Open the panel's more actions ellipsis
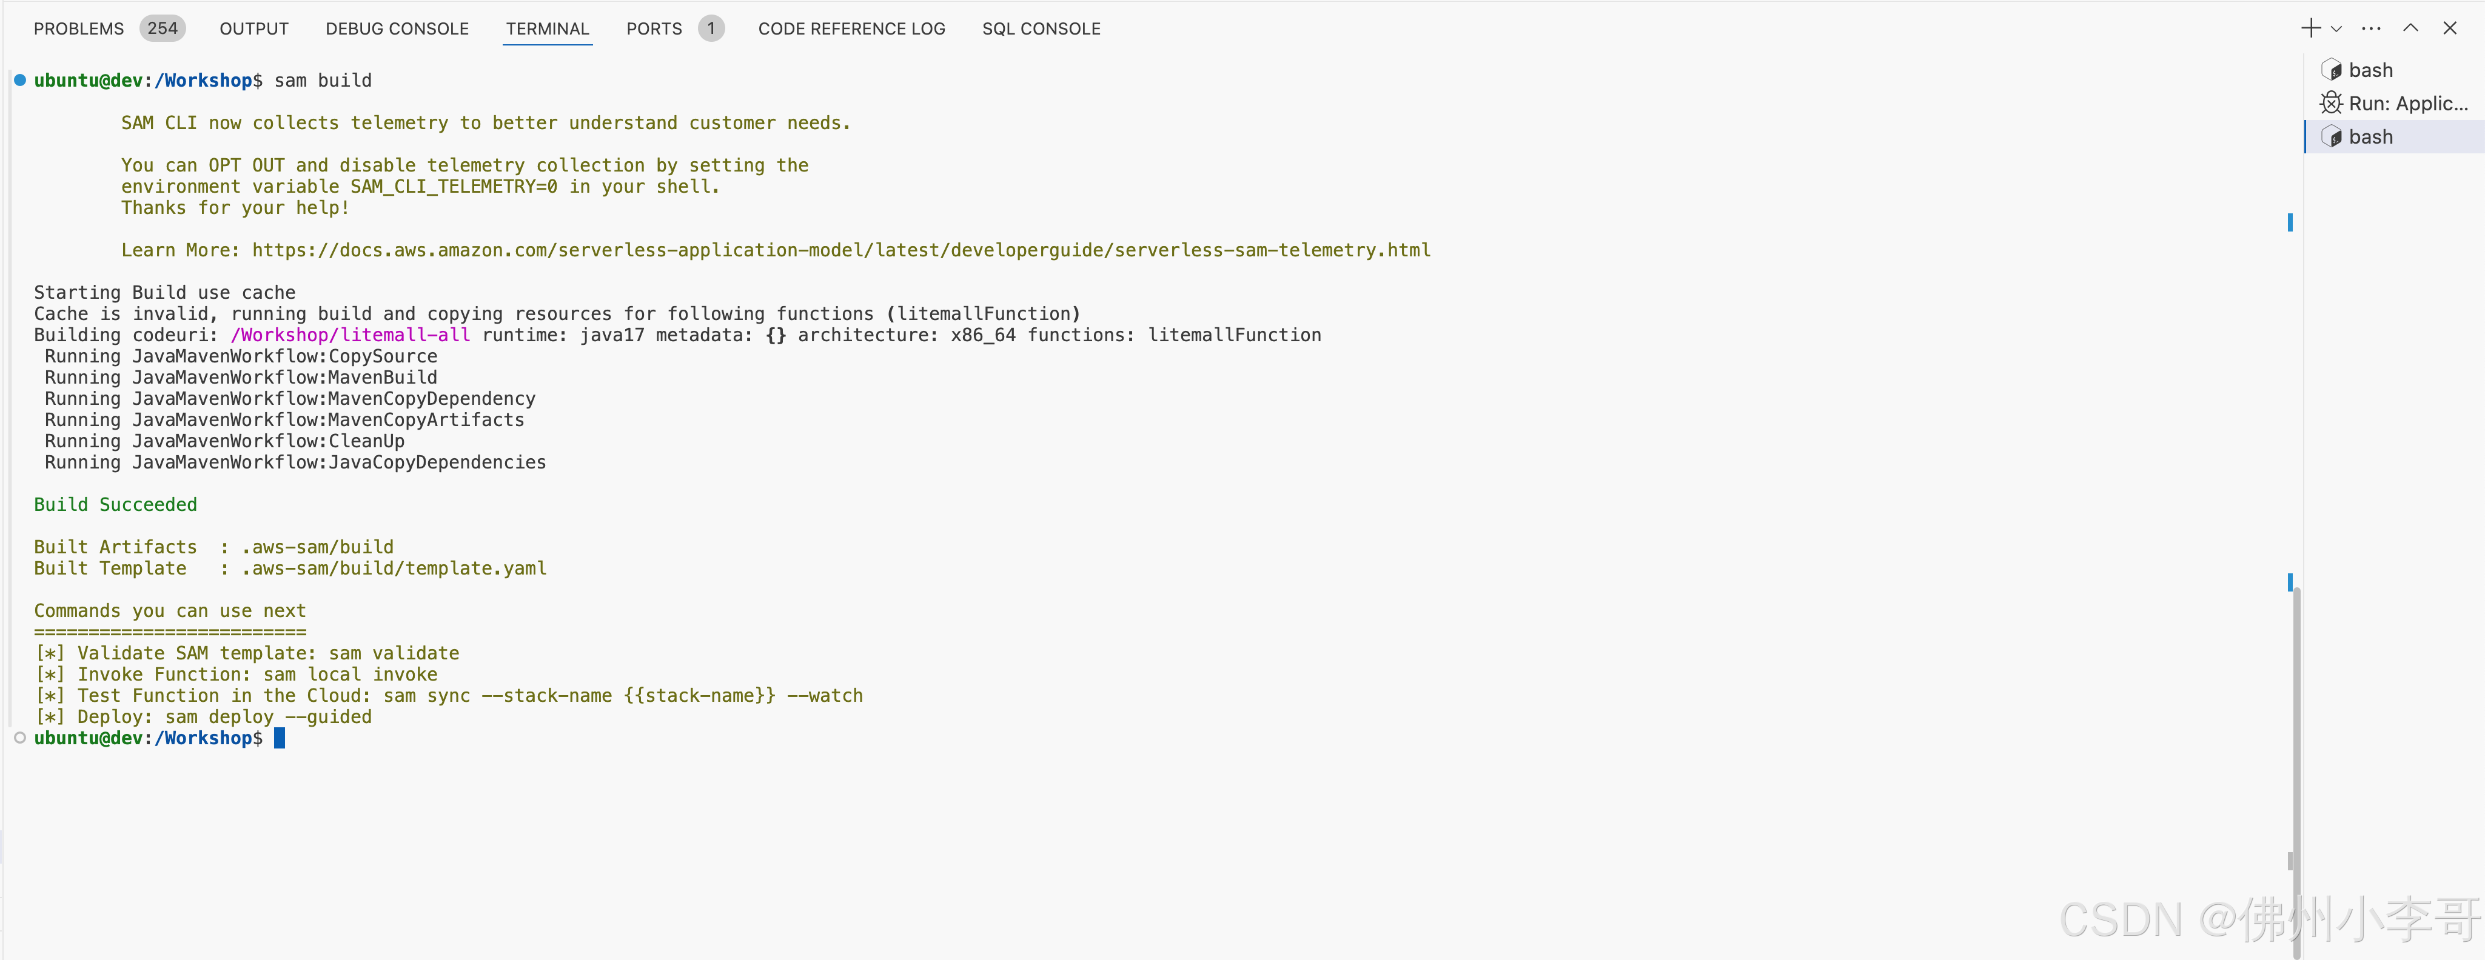2485x960 pixels. (2371, 28)
